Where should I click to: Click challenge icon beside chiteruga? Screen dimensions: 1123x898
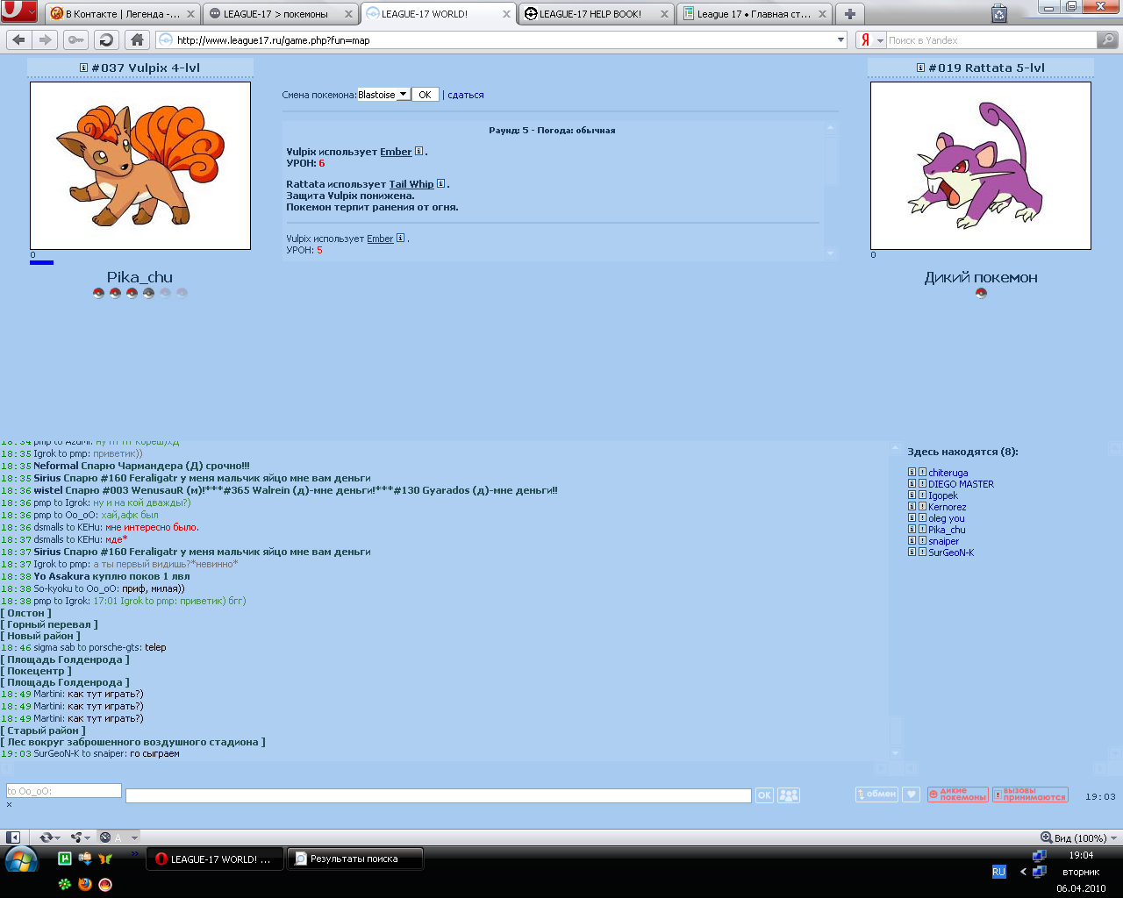pos(922,472)
